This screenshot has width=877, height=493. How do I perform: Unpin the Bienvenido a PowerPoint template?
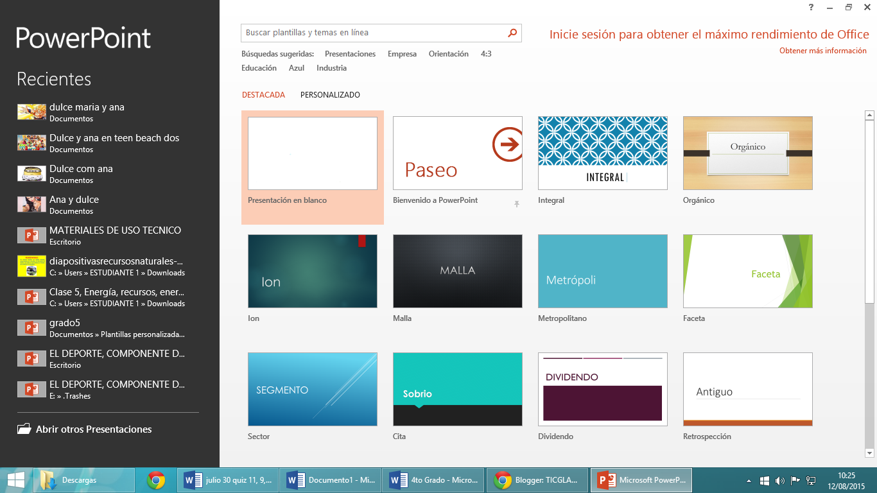[517, 202]
